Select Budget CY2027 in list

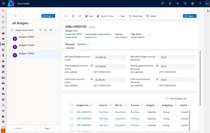(34, 37)
